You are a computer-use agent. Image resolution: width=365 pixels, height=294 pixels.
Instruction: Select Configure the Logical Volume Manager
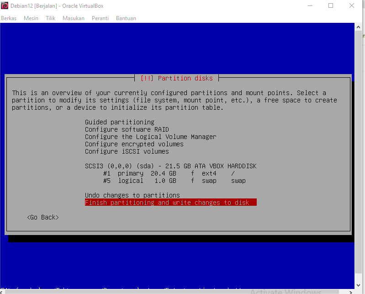[x=150, y=137]
